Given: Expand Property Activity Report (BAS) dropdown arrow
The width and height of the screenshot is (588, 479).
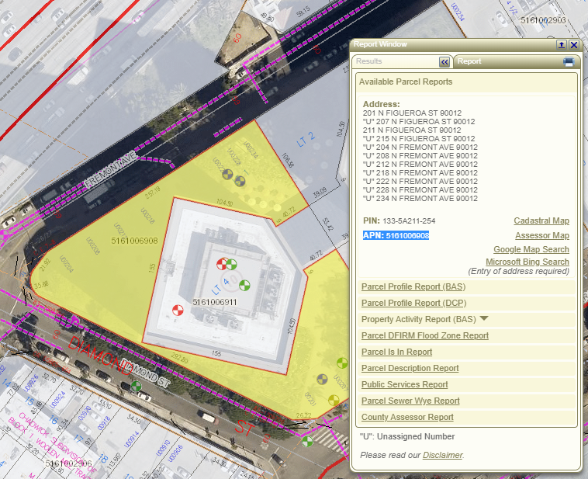Looking at the screenshot, I should [484, 318].
